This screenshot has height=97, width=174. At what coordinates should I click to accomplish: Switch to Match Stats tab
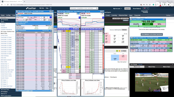(166, 67)
